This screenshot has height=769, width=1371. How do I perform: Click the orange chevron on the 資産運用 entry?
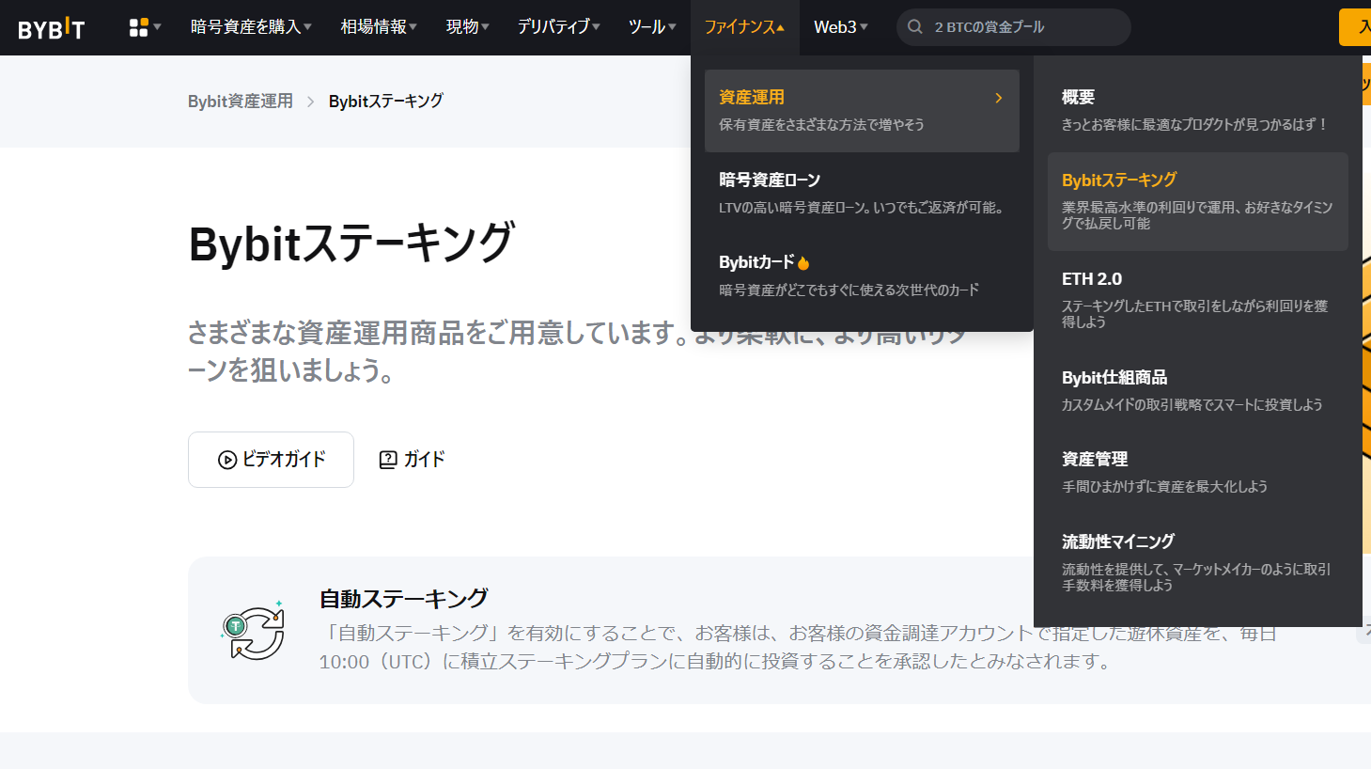tap(998, 97)
